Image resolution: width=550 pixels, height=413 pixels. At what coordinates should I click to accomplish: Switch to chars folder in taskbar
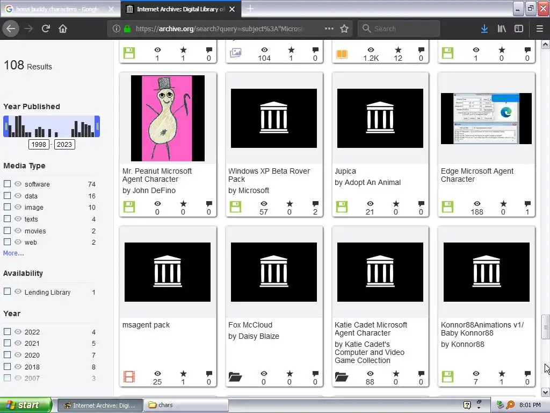click(x=186, y=405)
